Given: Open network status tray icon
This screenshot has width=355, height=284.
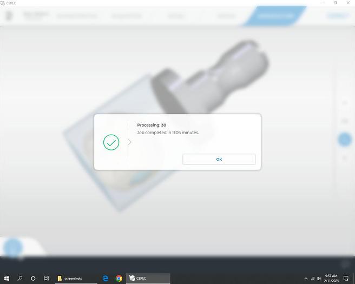Looking at the screenshot, I should click(313, 279).
